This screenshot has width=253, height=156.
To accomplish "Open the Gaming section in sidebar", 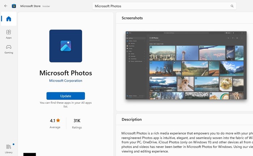I will tap(9, 49).
